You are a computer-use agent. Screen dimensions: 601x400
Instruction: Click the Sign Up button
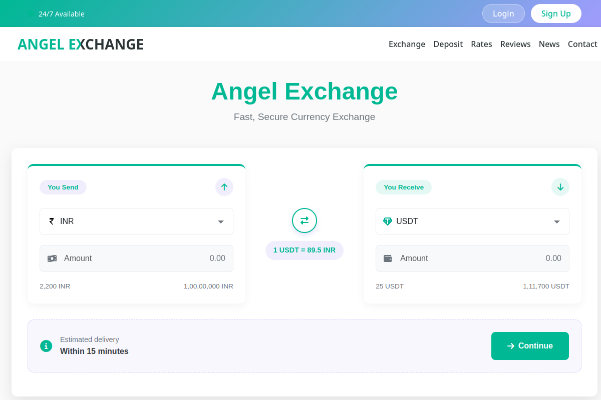tap(556, 13)
